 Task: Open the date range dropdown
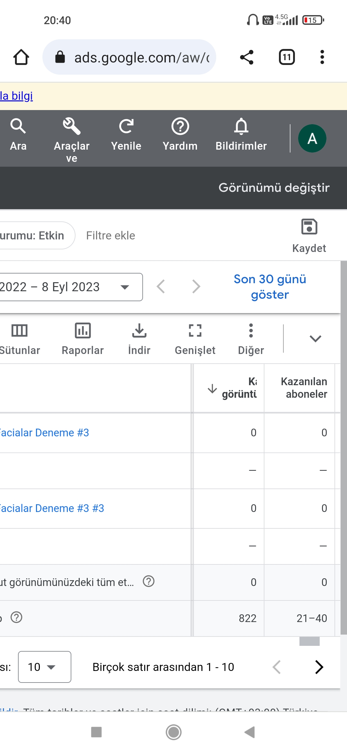pos(71,287)
